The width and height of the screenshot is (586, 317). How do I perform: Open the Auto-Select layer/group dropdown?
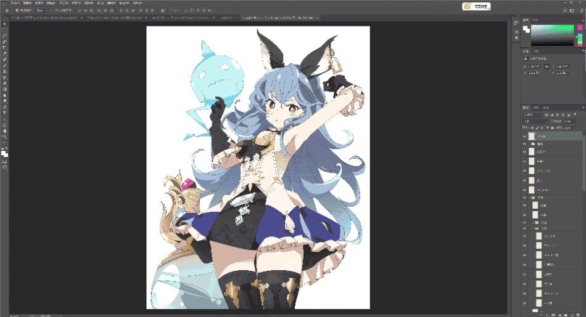[41, 10]
